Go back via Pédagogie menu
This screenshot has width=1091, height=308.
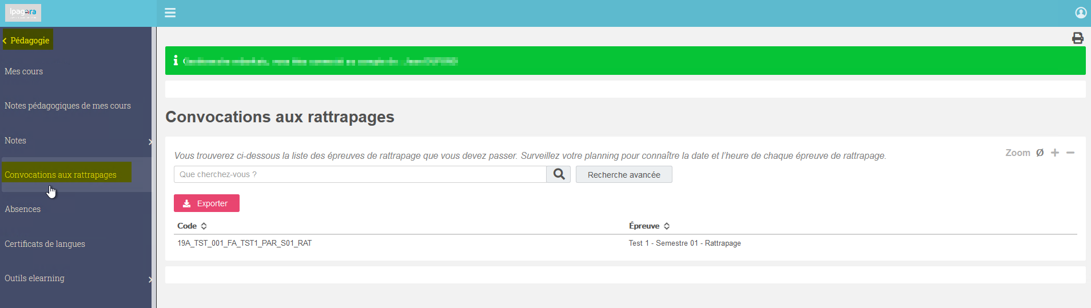click(27, 40)
